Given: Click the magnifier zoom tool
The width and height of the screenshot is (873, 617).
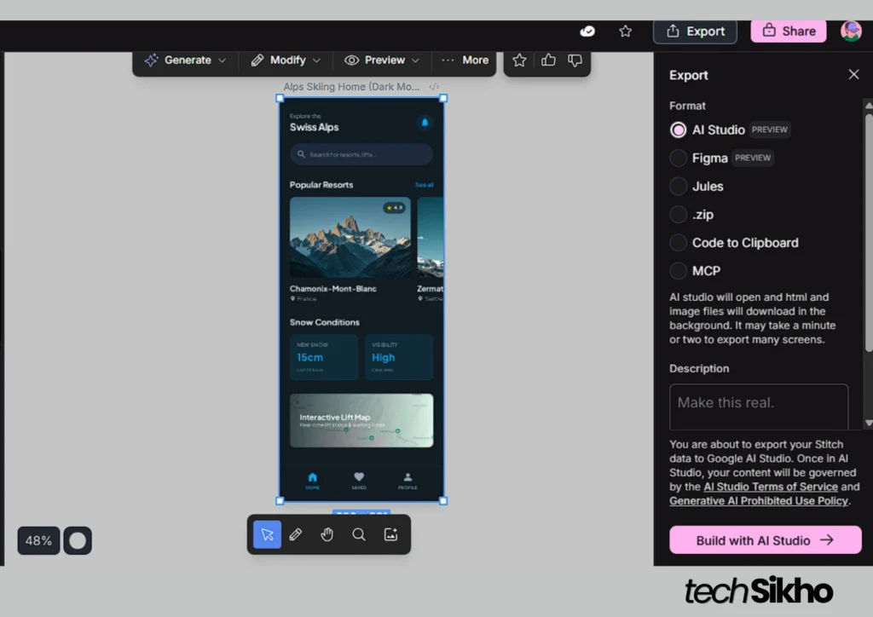Looking at the screenshot, I should pyautogui.click(x=359, y=534).
